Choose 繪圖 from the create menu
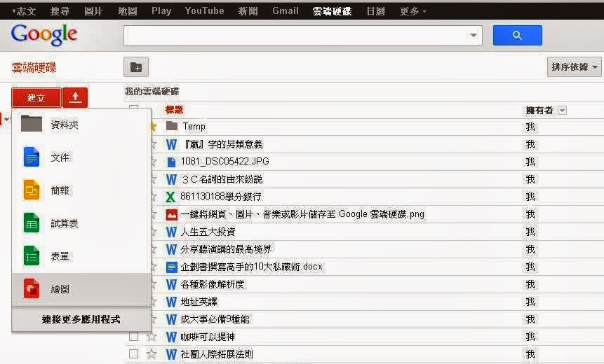This screenshot has width=604, height=364. click(81, 289)
